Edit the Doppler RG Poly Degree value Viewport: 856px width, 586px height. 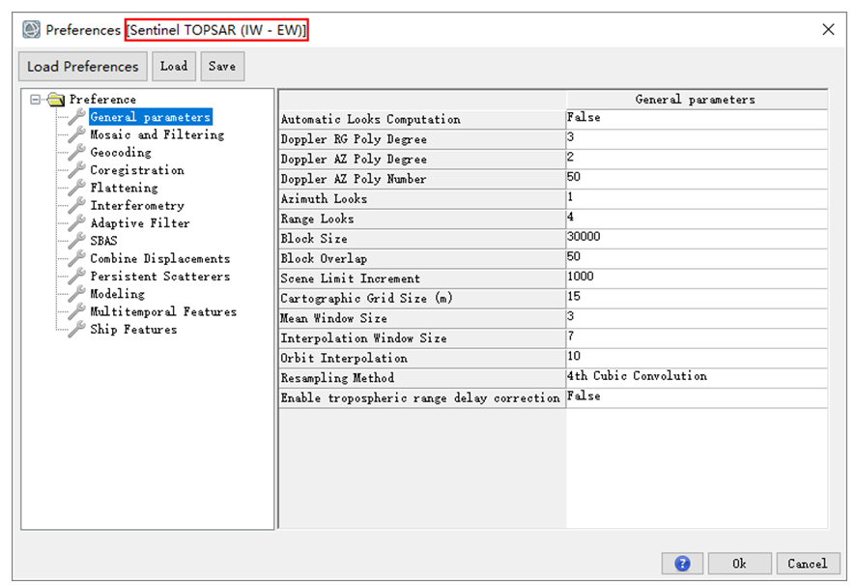pyautogui.click(x=697, y=139)
